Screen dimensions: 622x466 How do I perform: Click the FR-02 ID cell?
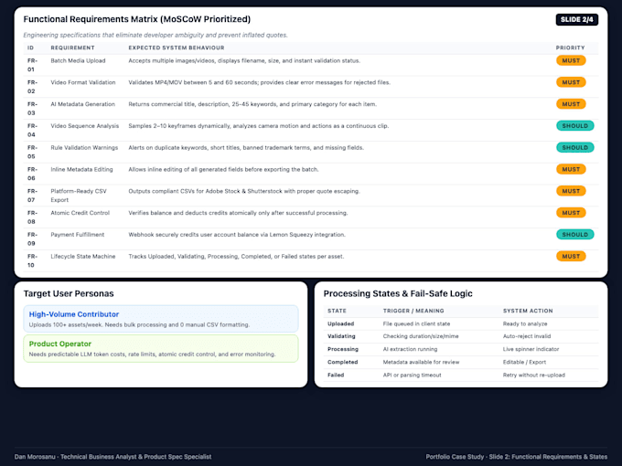[32, 87]
